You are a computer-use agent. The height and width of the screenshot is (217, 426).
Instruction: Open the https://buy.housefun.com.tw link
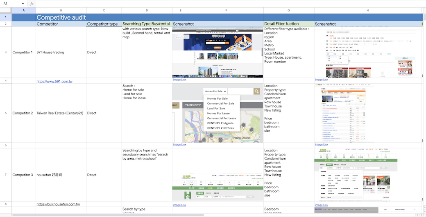click(x=58, y=204)
